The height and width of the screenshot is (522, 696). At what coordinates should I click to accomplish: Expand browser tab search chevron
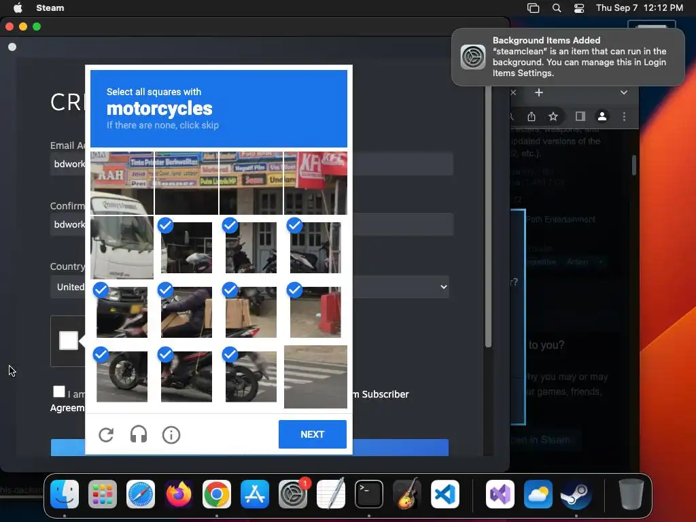click(624, 92)
